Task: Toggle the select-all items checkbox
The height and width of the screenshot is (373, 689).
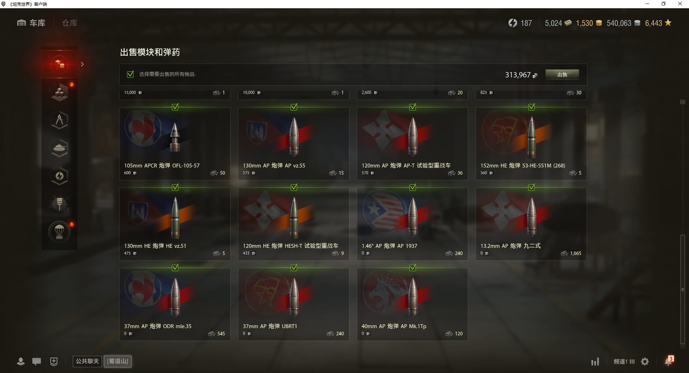Action: click(130, 74)
